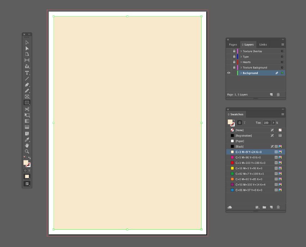This screenshot has height=247, width=306.
Task: Open the Swatches panel menu
Action: coord(283,114)
